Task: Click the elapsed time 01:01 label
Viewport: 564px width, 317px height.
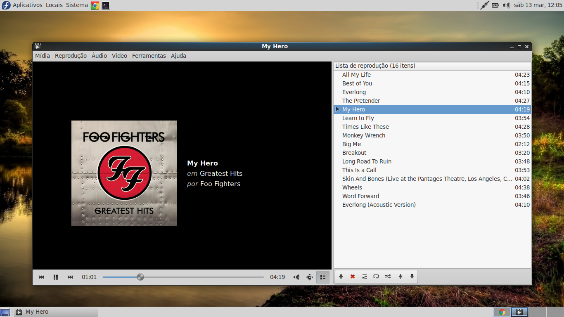Action: [x=89, y=277]
